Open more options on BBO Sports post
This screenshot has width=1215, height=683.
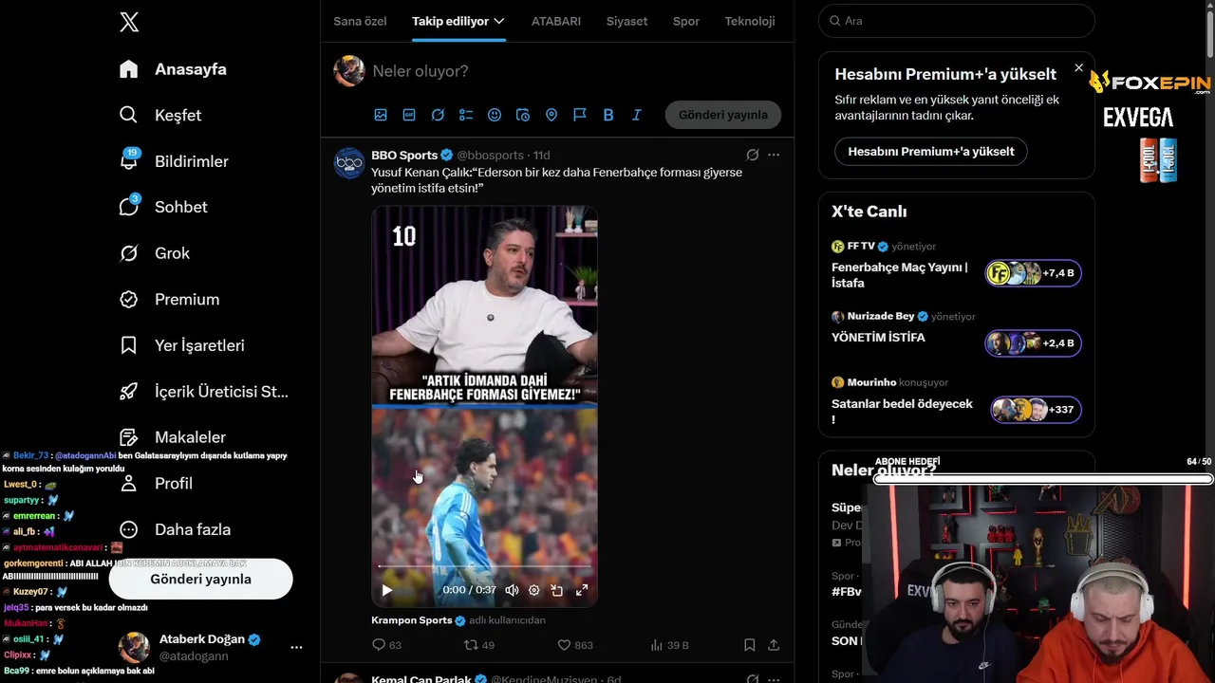[774, 155]
